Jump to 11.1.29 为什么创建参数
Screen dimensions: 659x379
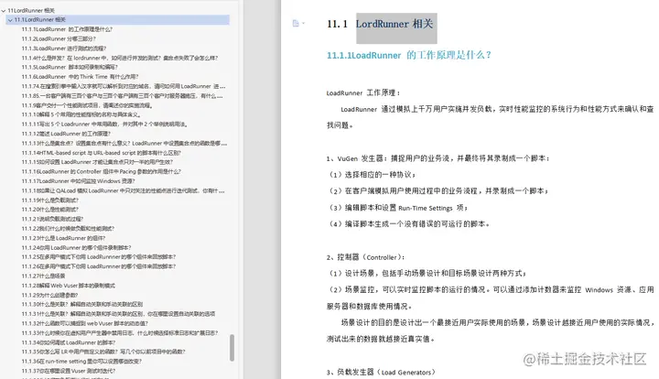[x=50, y=295]
